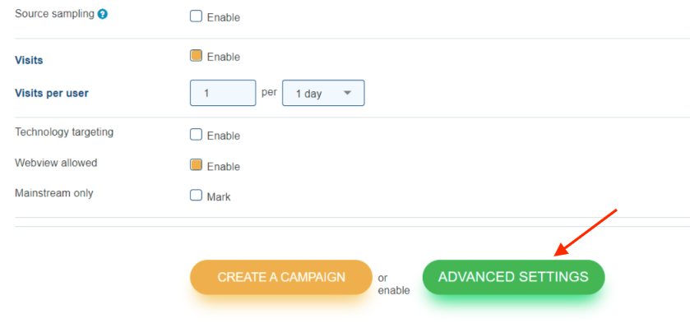Open Advanced Settings with the green button
Screen dimensions: 690x332
tap(513, 277)
